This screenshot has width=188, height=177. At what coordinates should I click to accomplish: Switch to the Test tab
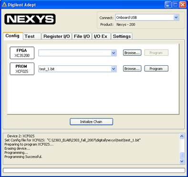pos(32,36)
